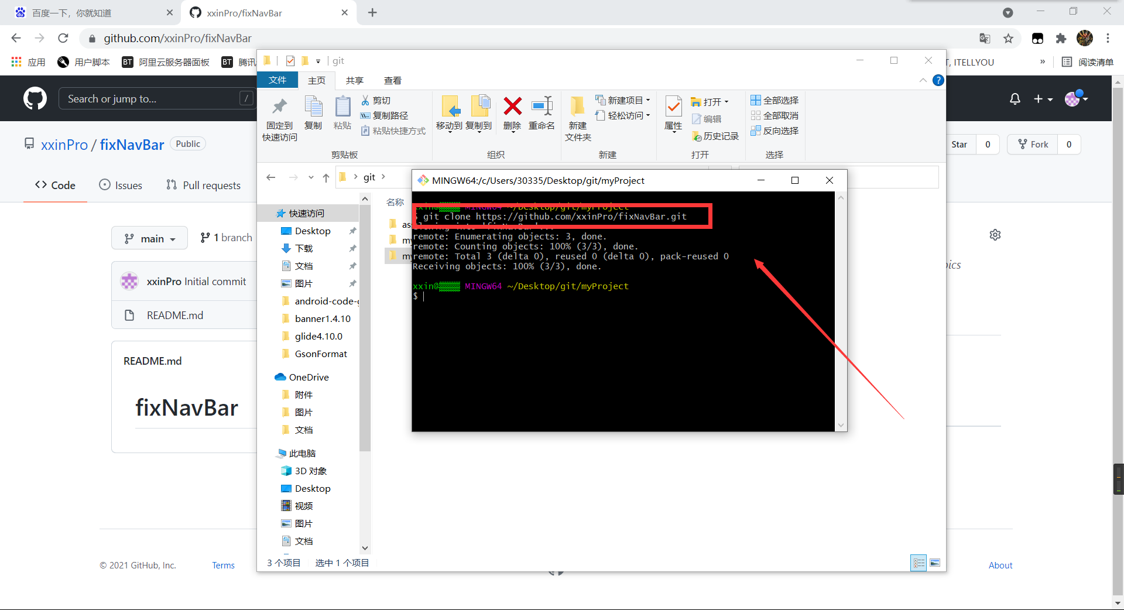Viewport: 1124px width, 610px height.
Task: Open the Chrome three-dot menu
Action: 1108,39
